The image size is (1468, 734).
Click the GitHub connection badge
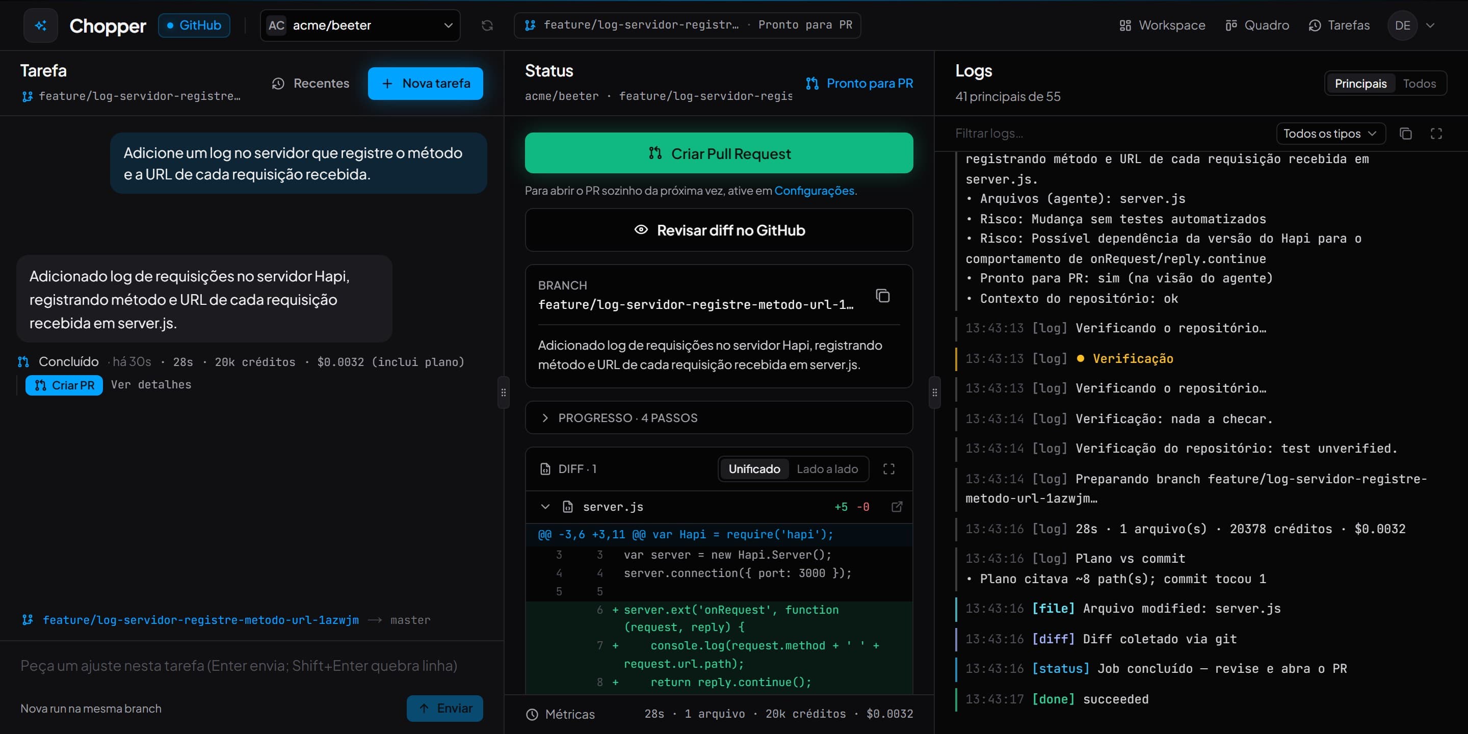[194, 25]
